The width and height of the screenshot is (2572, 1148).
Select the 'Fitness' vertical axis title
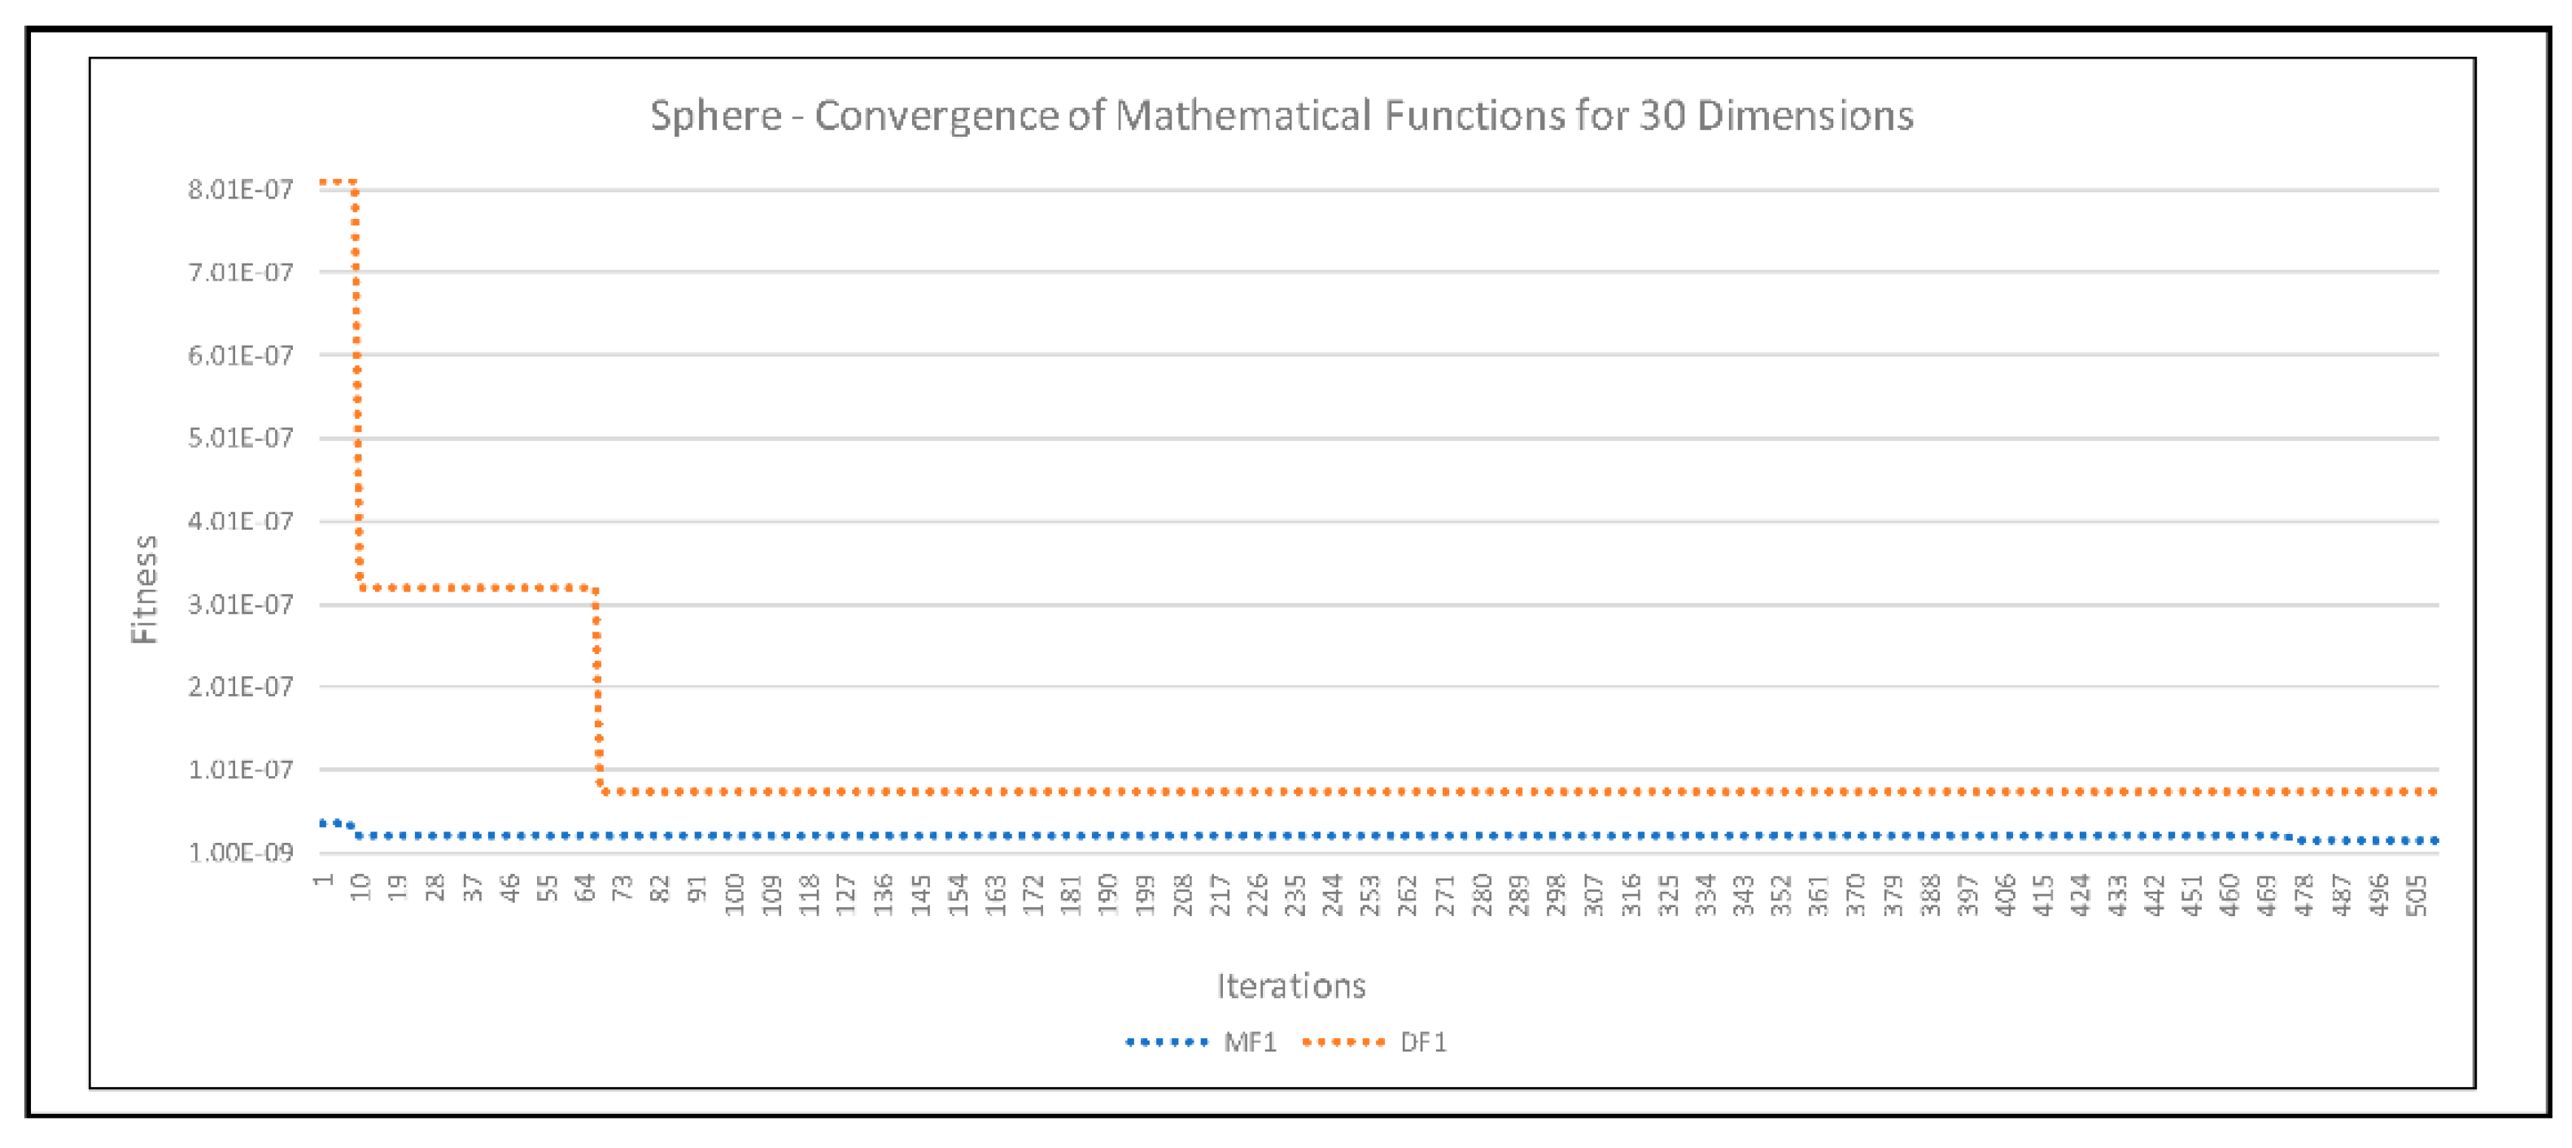145,589
